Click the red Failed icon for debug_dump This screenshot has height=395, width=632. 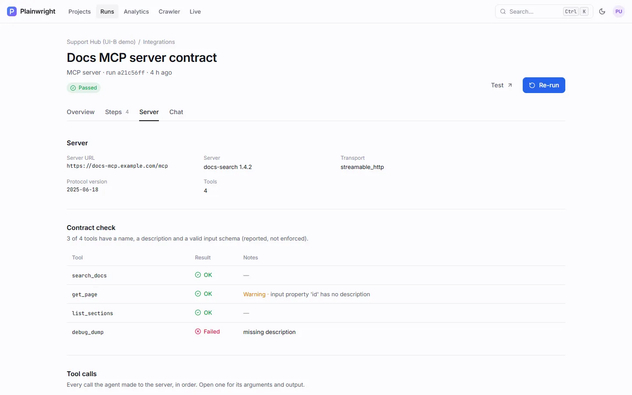click(x=198, y=331)
